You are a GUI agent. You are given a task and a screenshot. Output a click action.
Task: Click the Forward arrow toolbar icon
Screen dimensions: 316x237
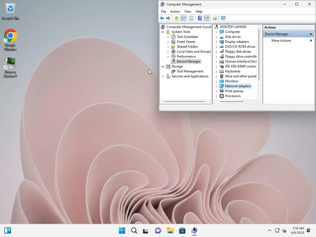pyautogui.click(x=168, y=18)
